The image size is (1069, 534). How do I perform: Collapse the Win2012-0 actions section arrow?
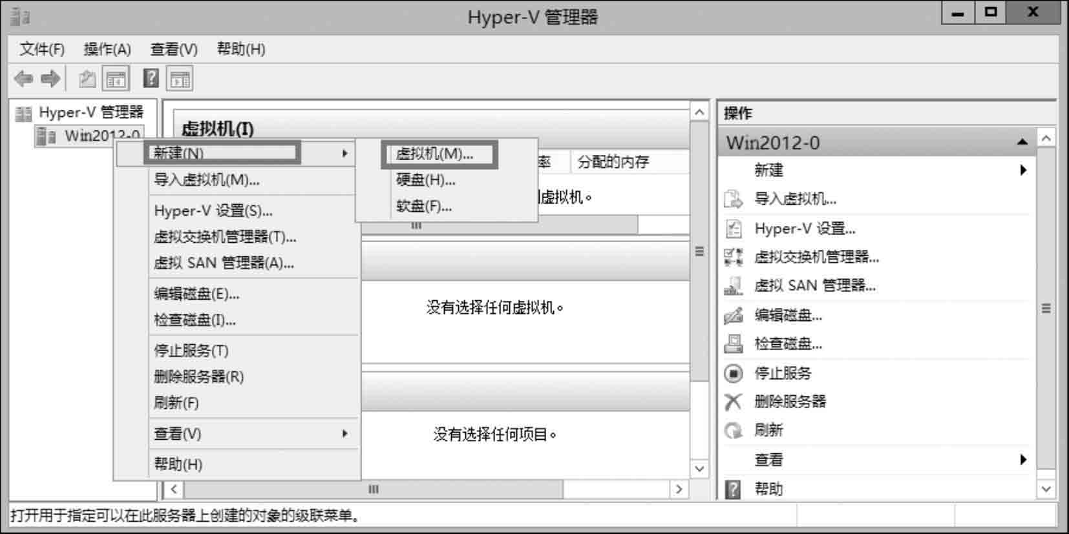1022,142
